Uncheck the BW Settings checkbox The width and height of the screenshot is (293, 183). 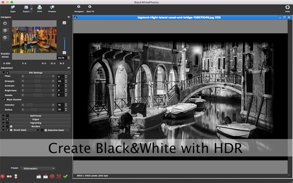(7, 72)
